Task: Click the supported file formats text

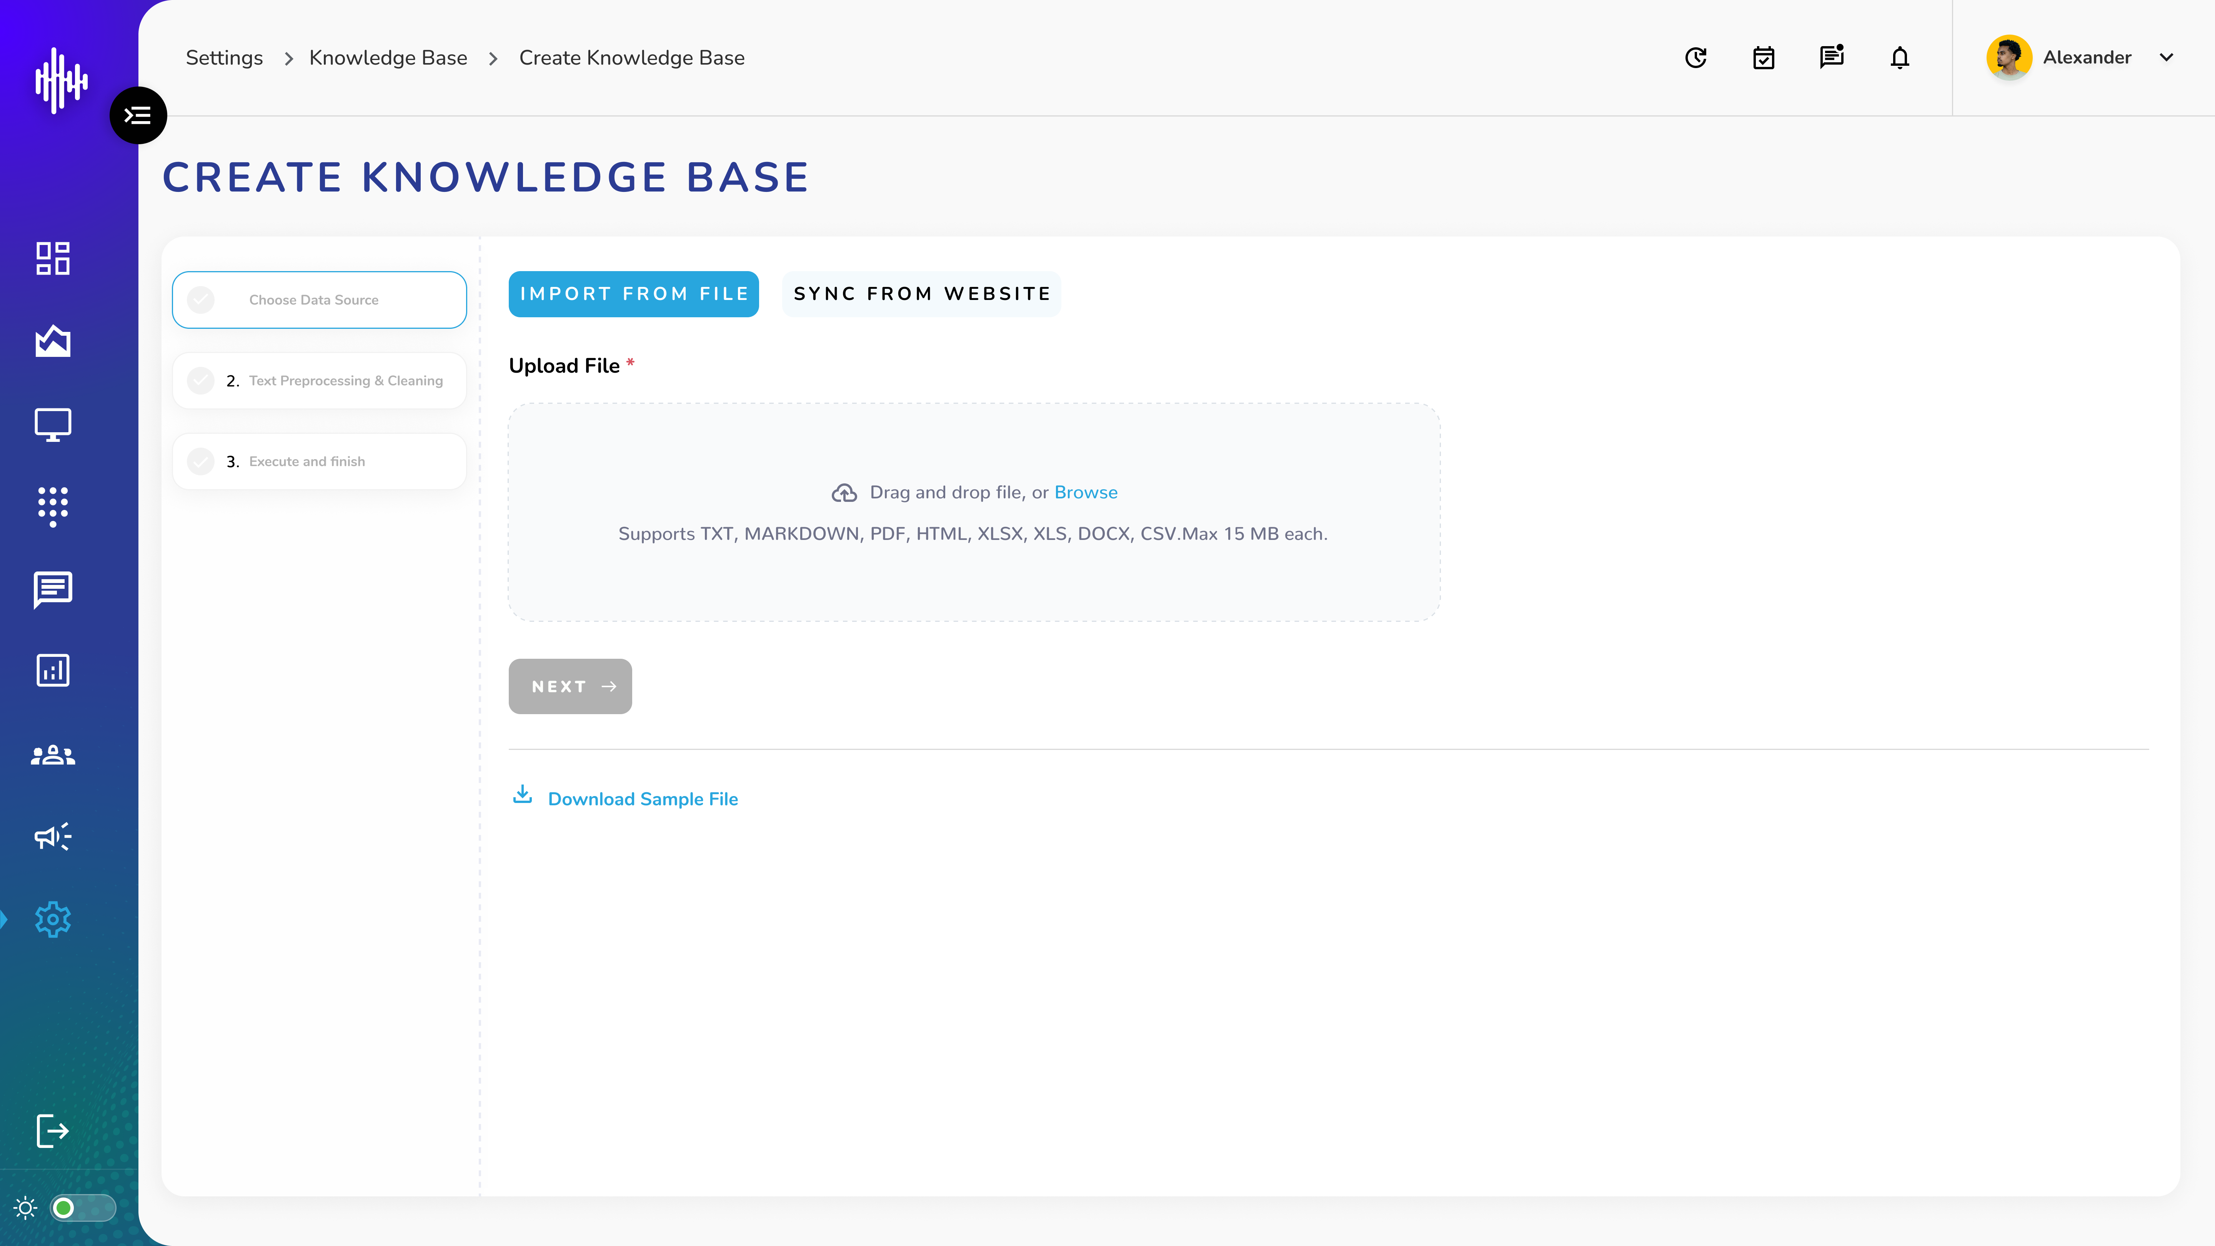Action: 973,534
